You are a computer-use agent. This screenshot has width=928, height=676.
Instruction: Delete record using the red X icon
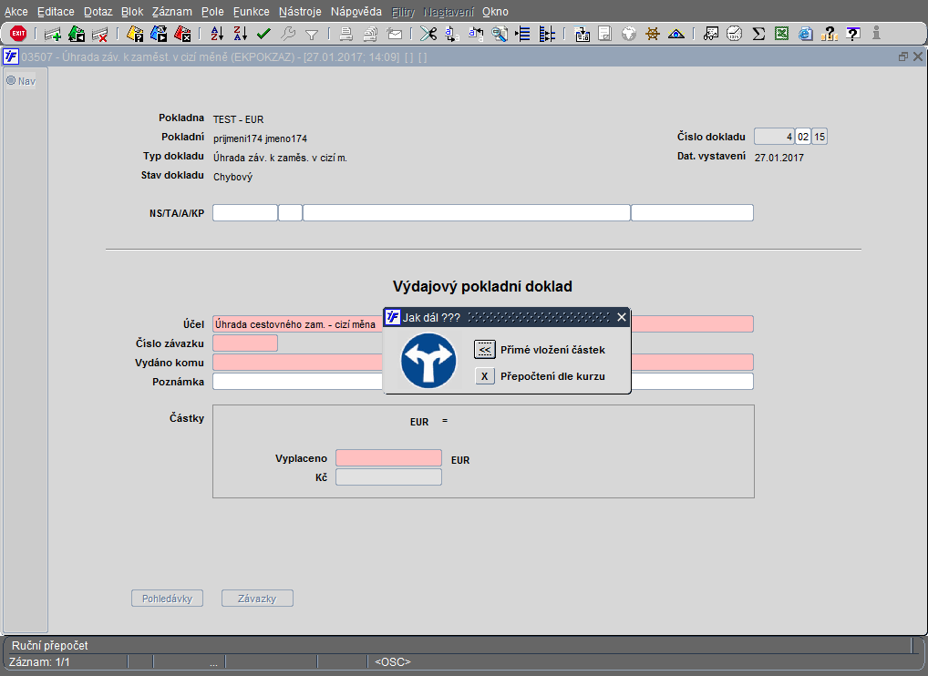click(x=100, y=35)
